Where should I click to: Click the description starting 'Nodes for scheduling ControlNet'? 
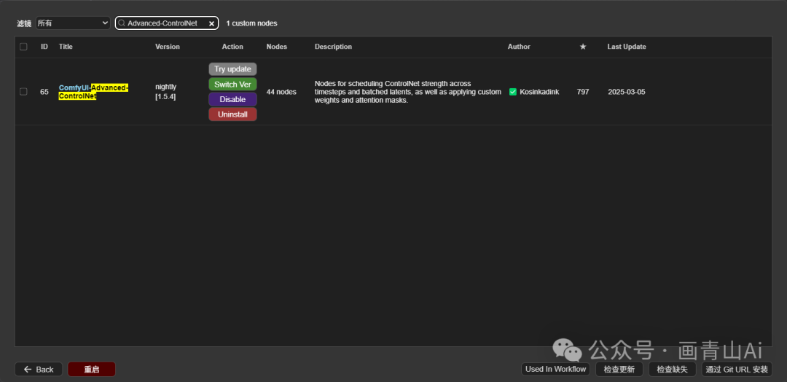(x=408, y=92)
